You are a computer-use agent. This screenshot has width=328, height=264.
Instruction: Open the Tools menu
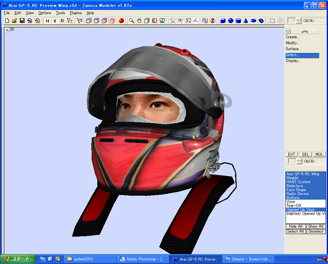[x=60, y=13]
